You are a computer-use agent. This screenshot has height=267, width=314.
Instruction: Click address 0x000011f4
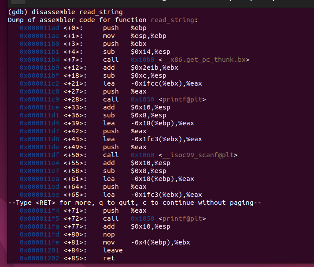[40, 211]
